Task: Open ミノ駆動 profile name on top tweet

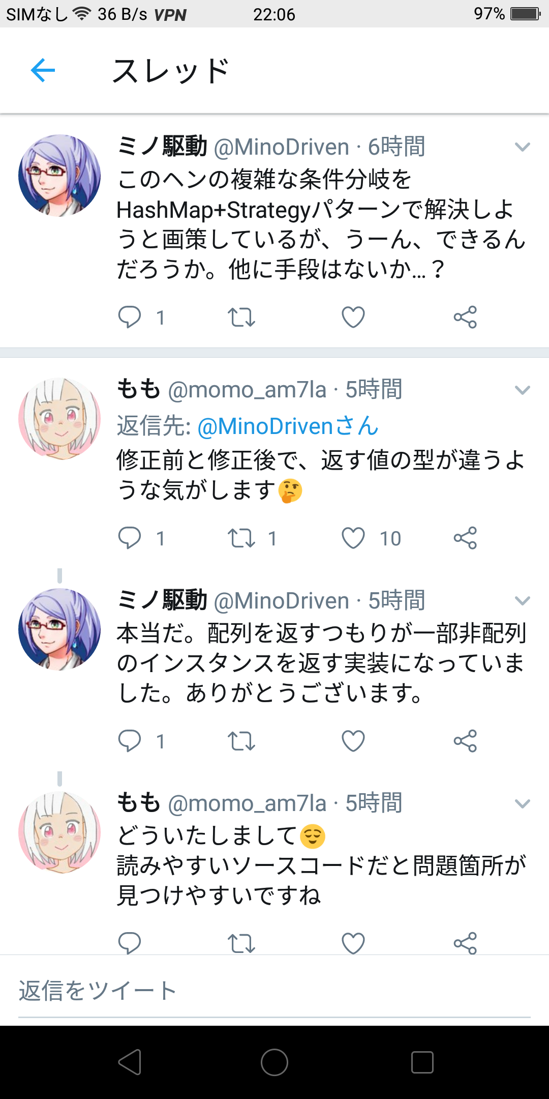Action: (x=162, y=147)
